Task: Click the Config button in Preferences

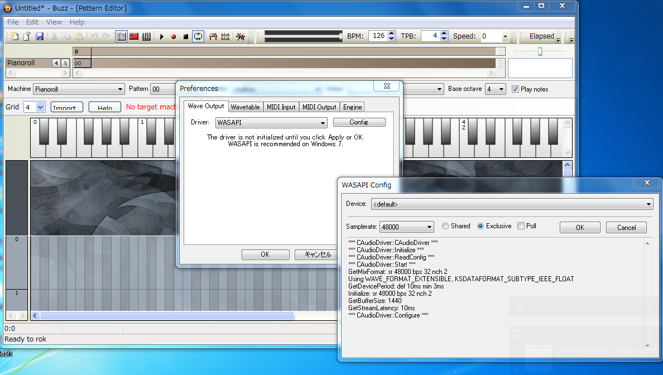Action: tap(359, 122)
